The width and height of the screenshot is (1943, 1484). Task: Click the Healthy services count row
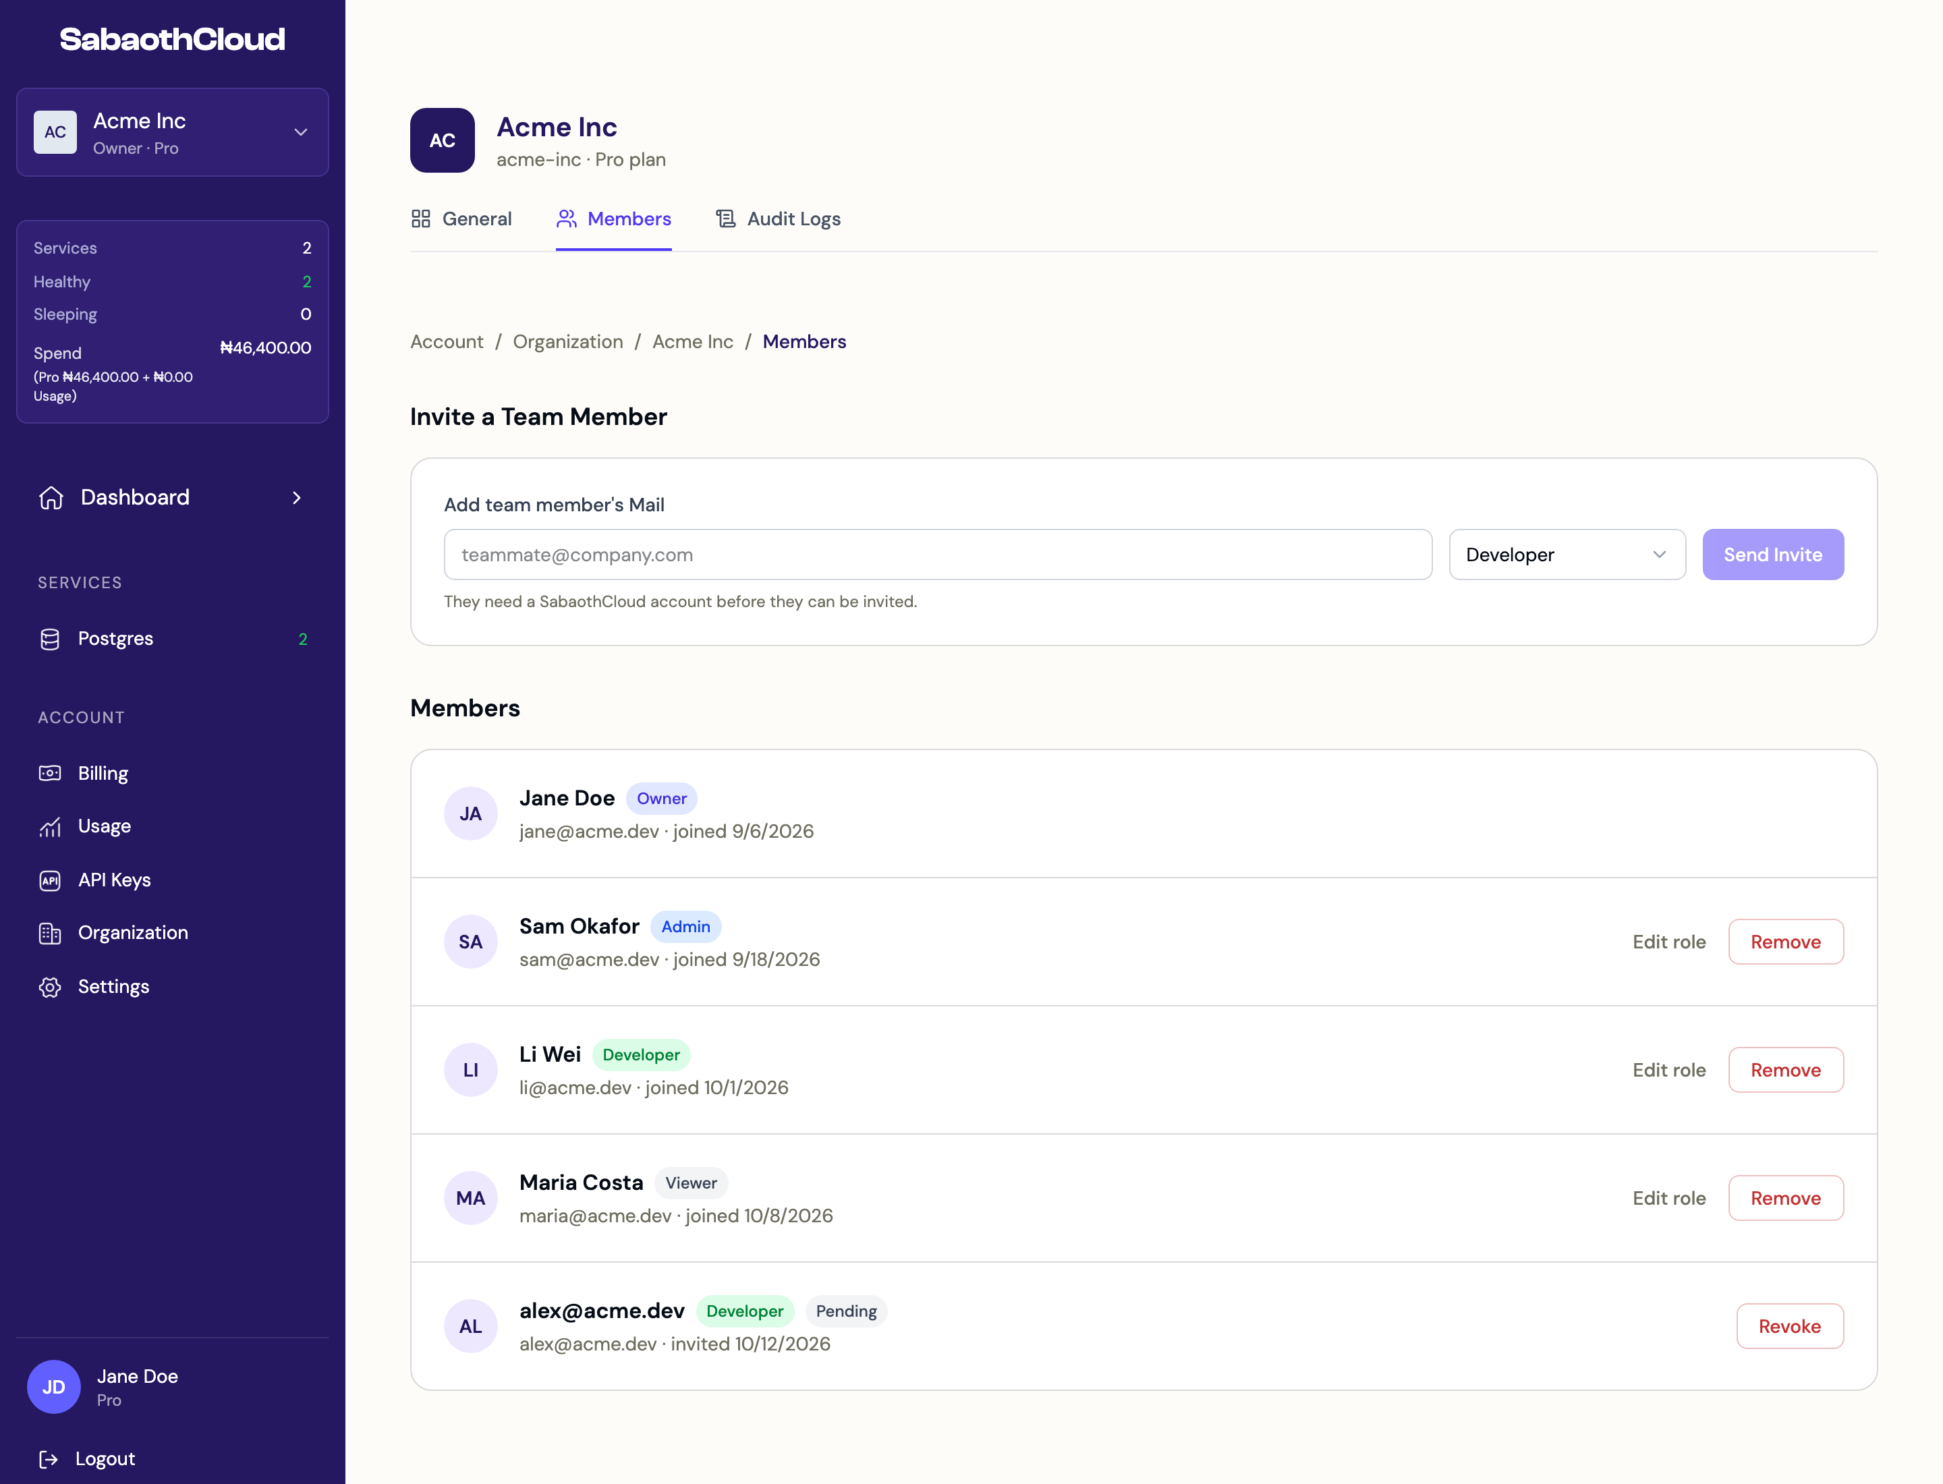(172, 282)
